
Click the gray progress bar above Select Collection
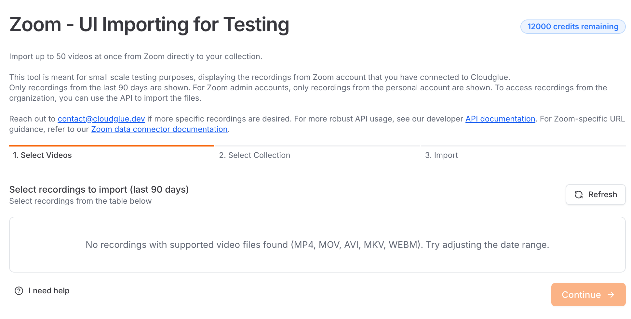coord(317,146)
